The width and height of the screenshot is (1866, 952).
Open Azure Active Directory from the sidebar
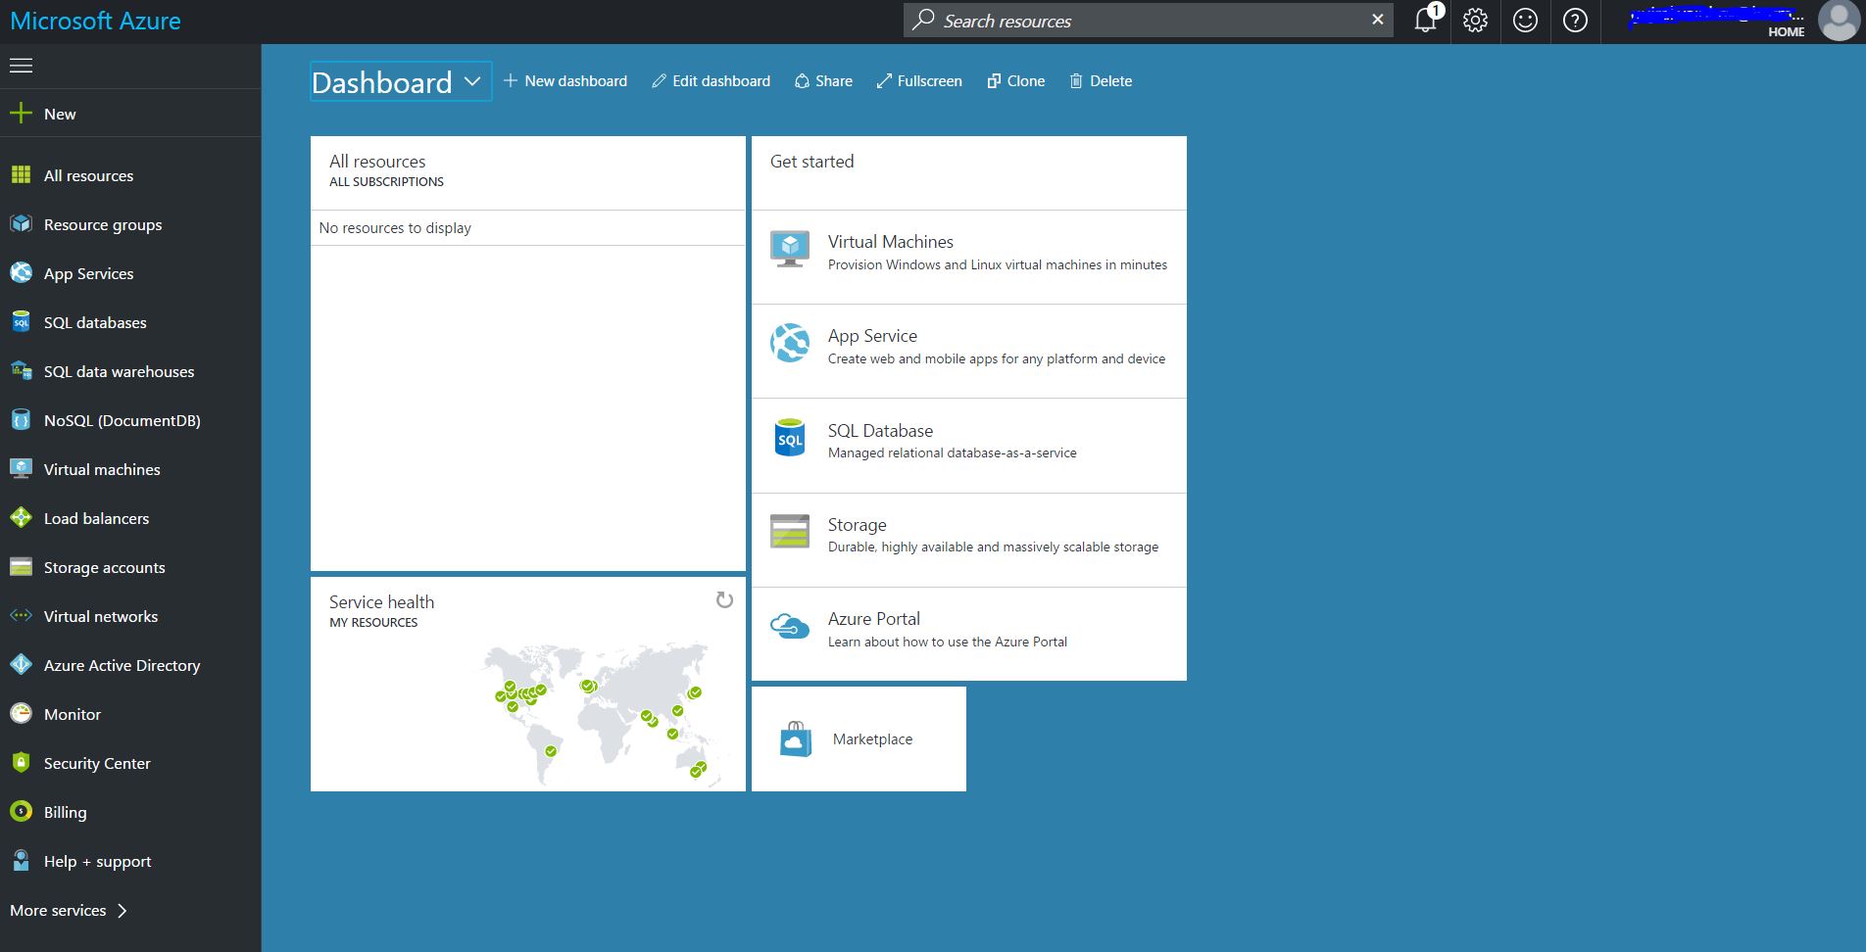click(21, 665)
